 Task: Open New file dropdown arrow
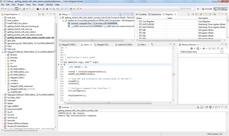[x=6, y=9]
